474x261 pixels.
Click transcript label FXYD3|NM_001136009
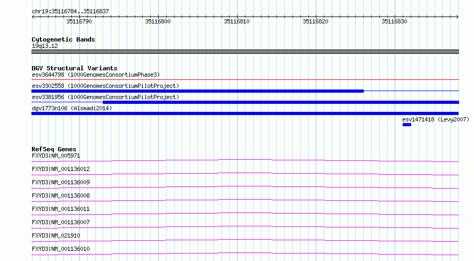tap(61, 182)
